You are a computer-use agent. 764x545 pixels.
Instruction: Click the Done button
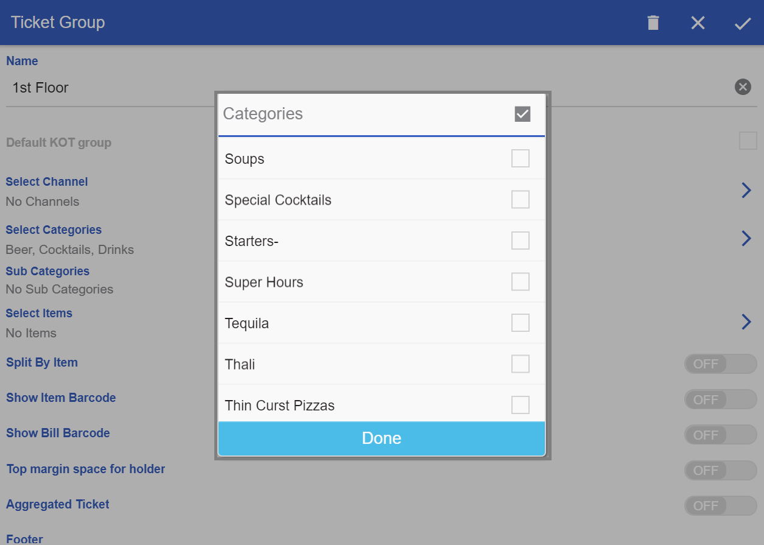(382, 438)
